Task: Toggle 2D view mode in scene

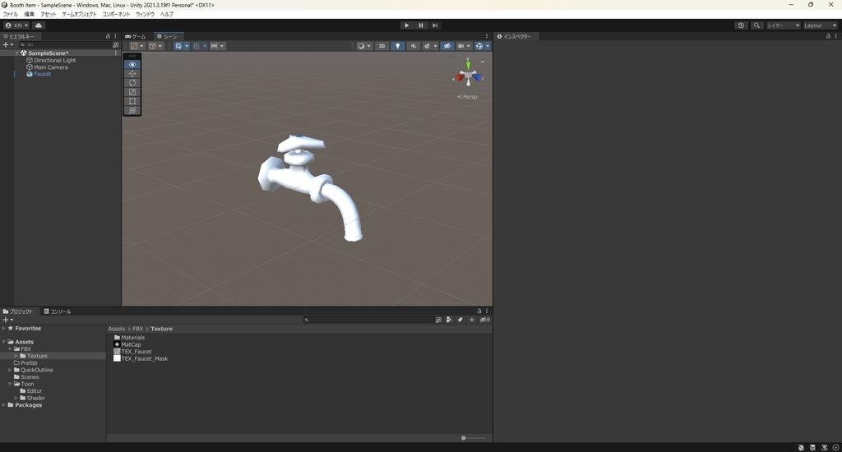Action: pyautogui.click(x=382, y=46)
